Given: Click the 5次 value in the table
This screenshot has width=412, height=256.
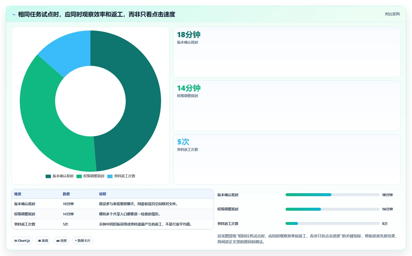Looking at the screenshot, I should pos(65,224).
